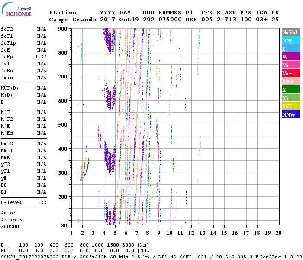Click the Artist5 auto-scaling label

[x=11, y=220]
